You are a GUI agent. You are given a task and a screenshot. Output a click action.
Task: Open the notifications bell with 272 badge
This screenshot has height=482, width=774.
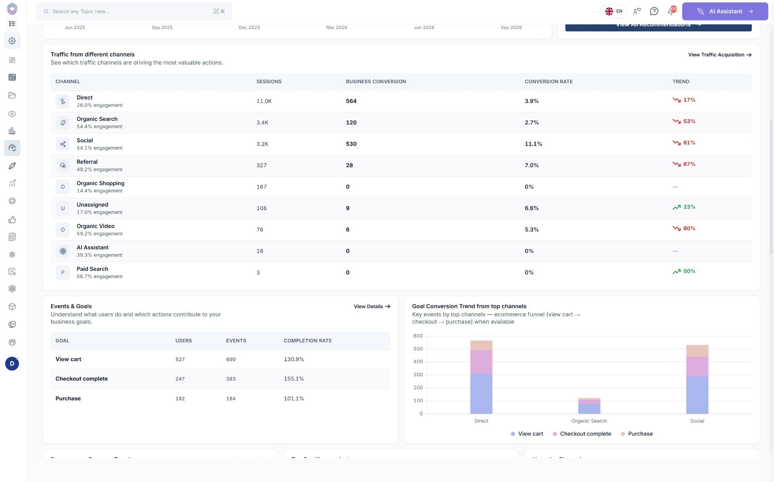pos(671,11)
